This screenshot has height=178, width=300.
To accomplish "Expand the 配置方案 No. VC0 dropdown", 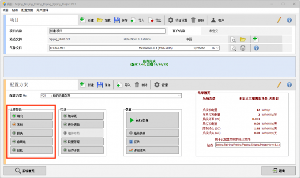I will (x=179, y=95).
